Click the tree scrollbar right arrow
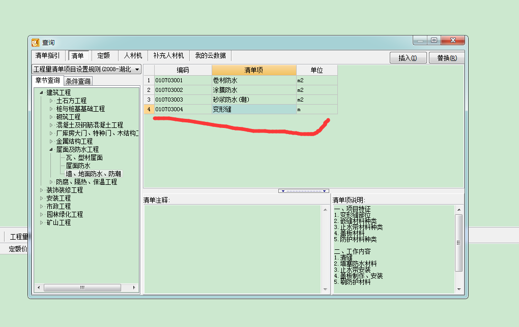Image resolution: width=519 pixels, height=327 pixels. point(134,288)
